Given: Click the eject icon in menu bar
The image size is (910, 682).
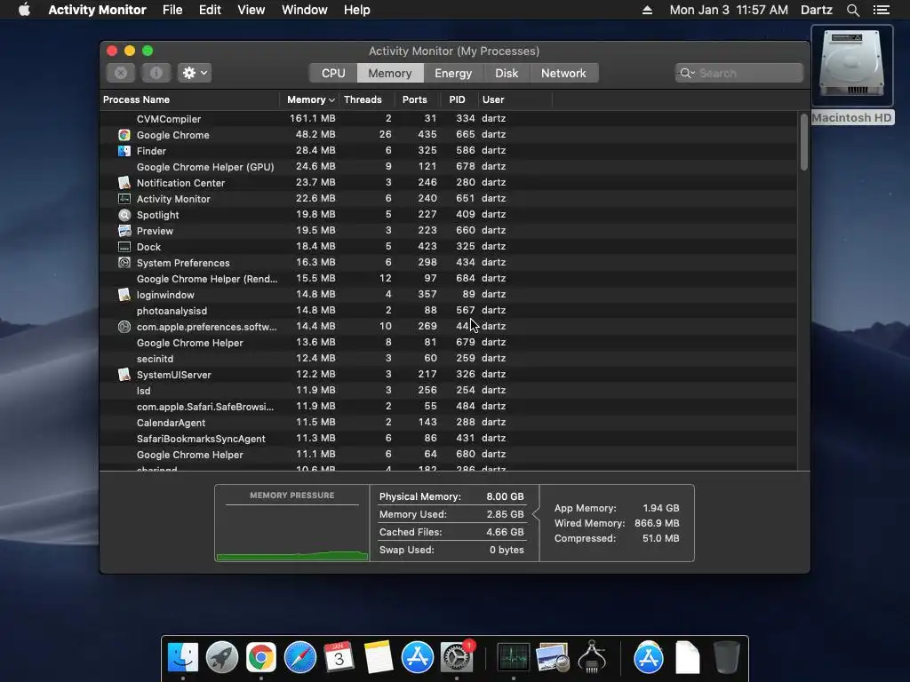Looking at the screenshot, I should 647,10.
